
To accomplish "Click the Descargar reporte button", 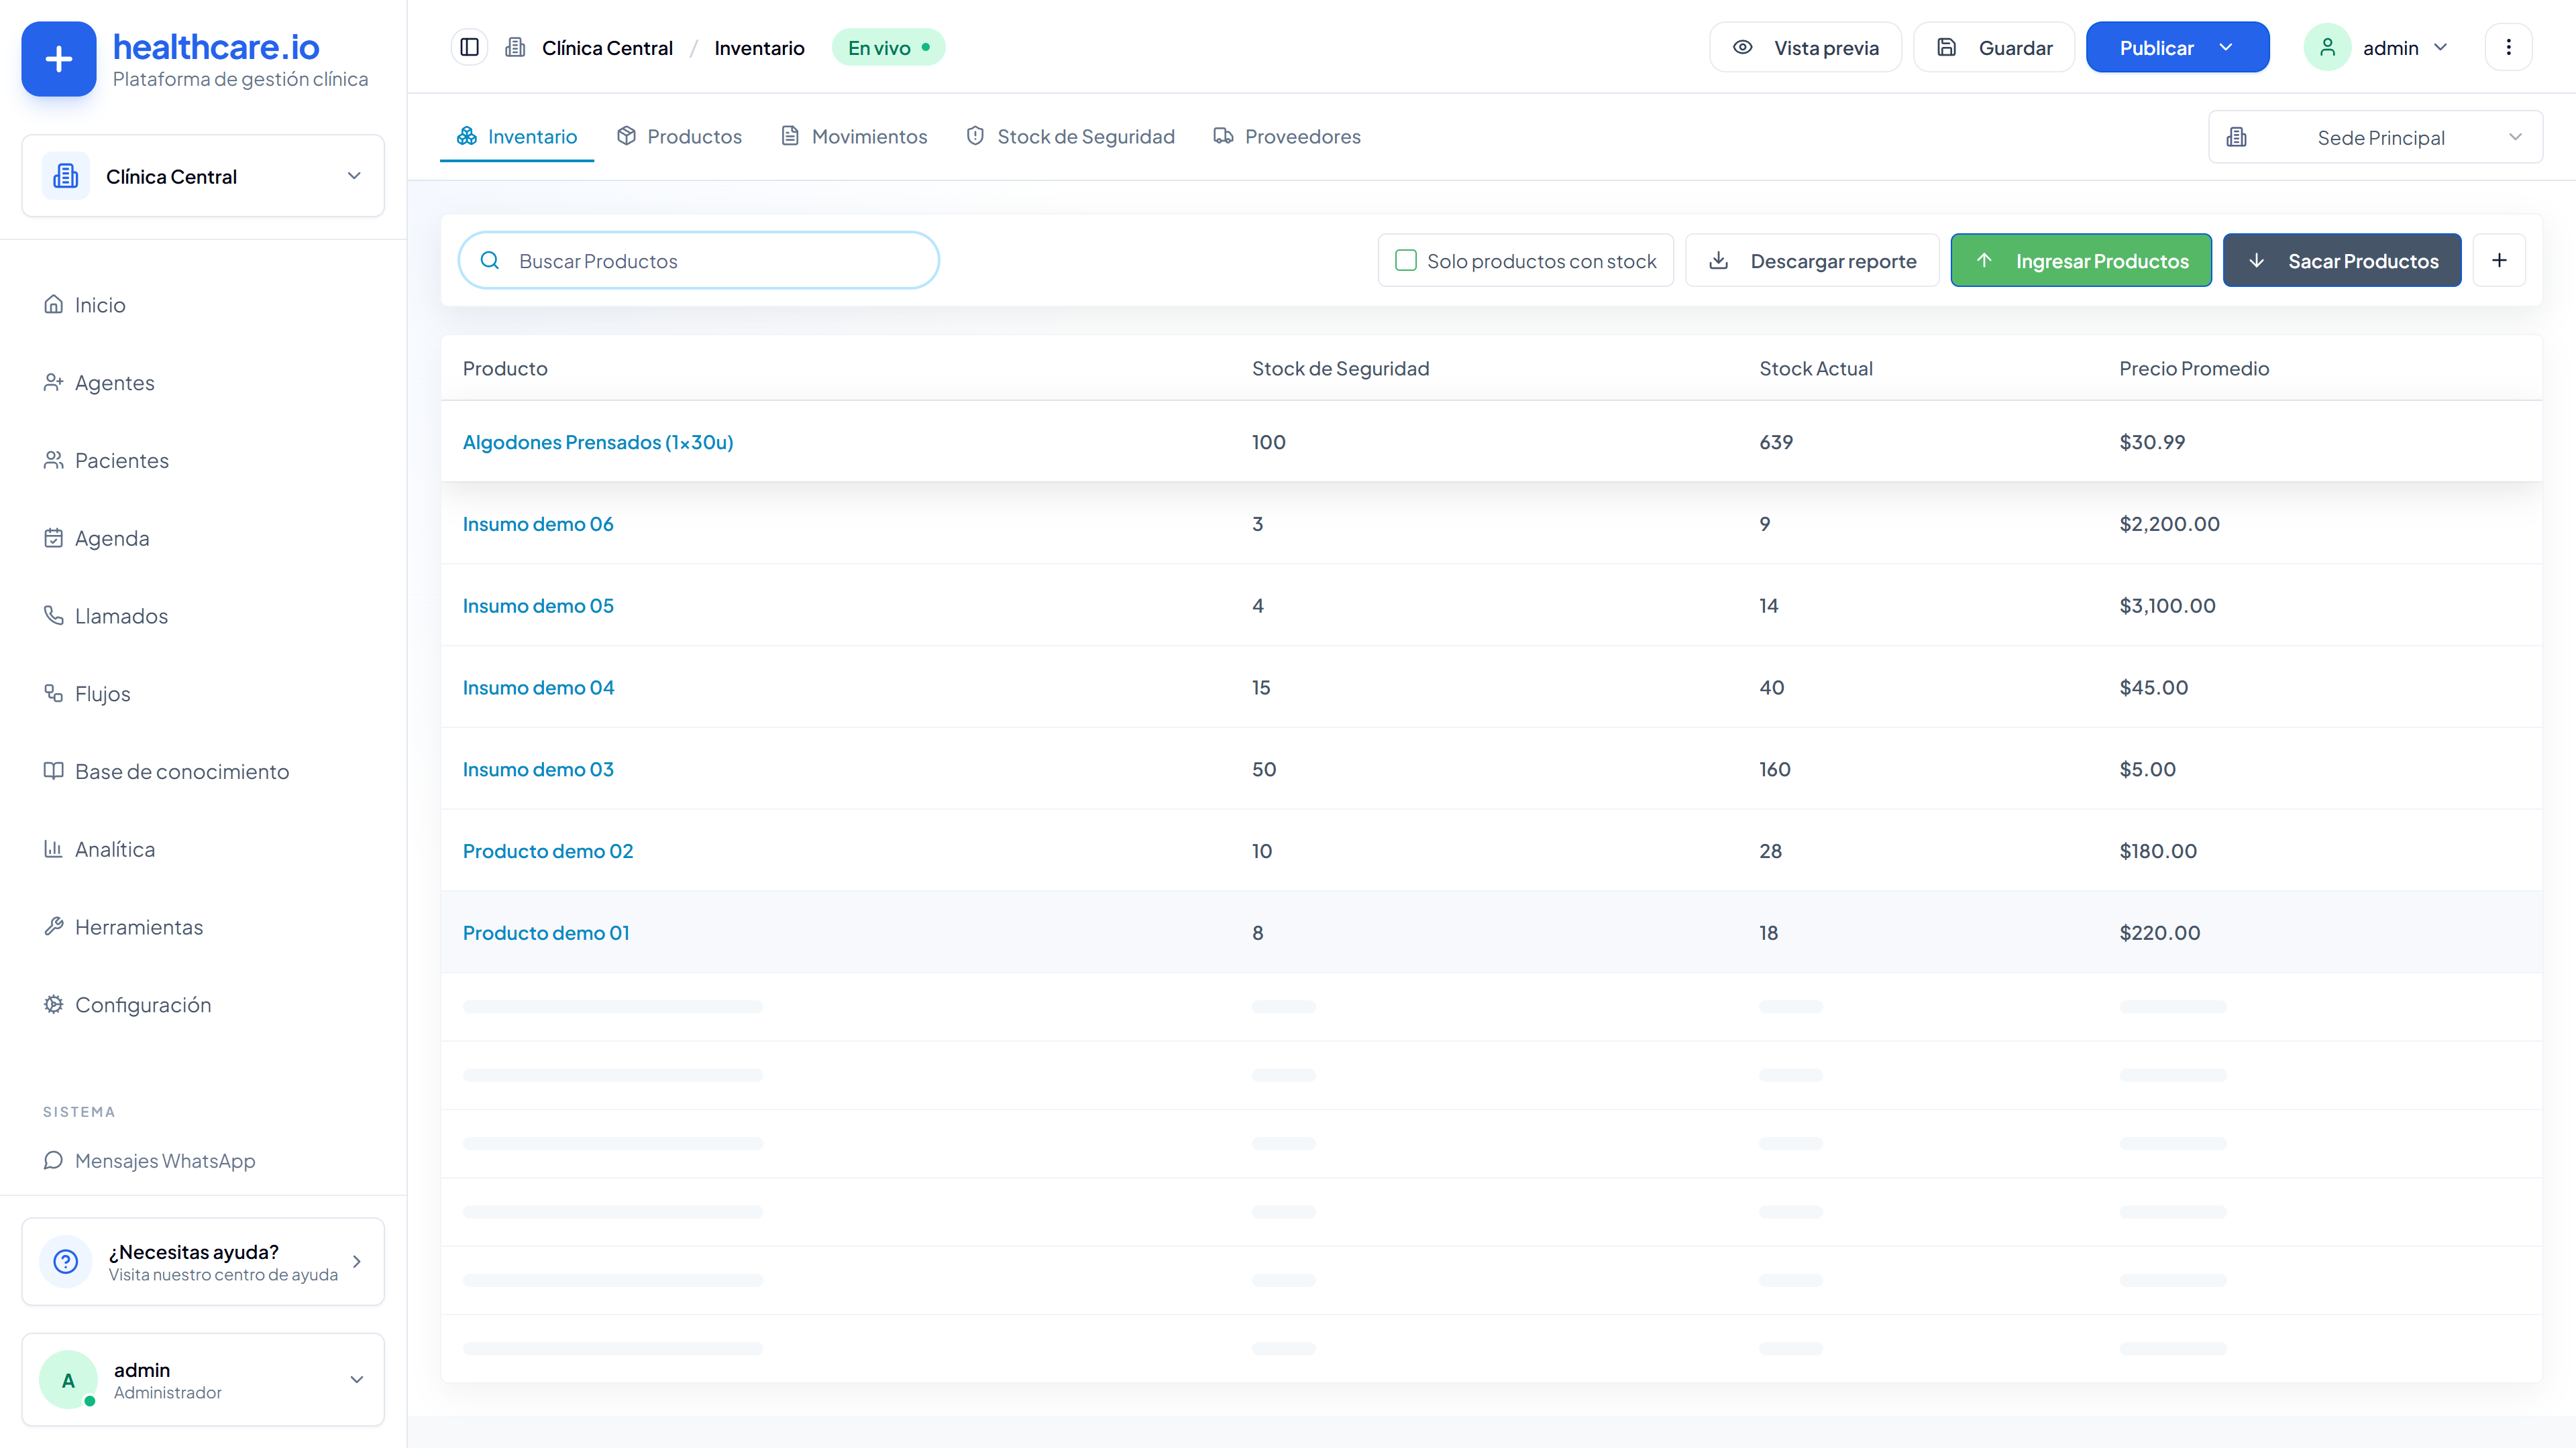I will [1812, 261].
